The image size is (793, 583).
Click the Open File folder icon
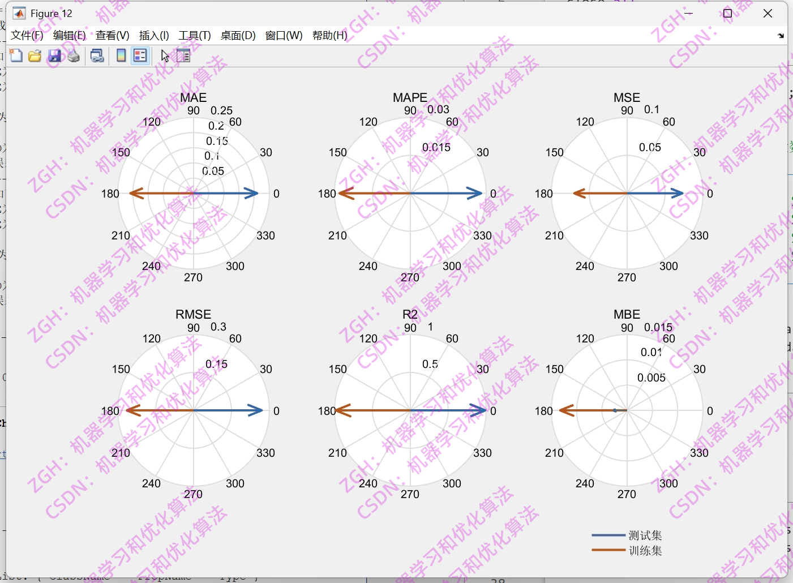[35, 55]
